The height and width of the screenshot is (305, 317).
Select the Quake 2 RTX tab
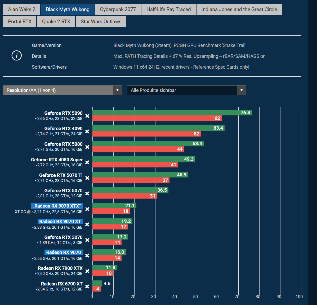point(56,21)
